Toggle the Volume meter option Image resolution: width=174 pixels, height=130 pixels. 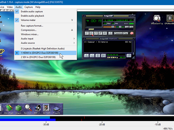45,20
